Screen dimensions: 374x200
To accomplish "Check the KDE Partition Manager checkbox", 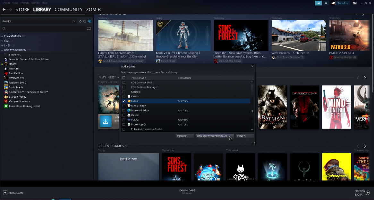I will tap(124, 87).
